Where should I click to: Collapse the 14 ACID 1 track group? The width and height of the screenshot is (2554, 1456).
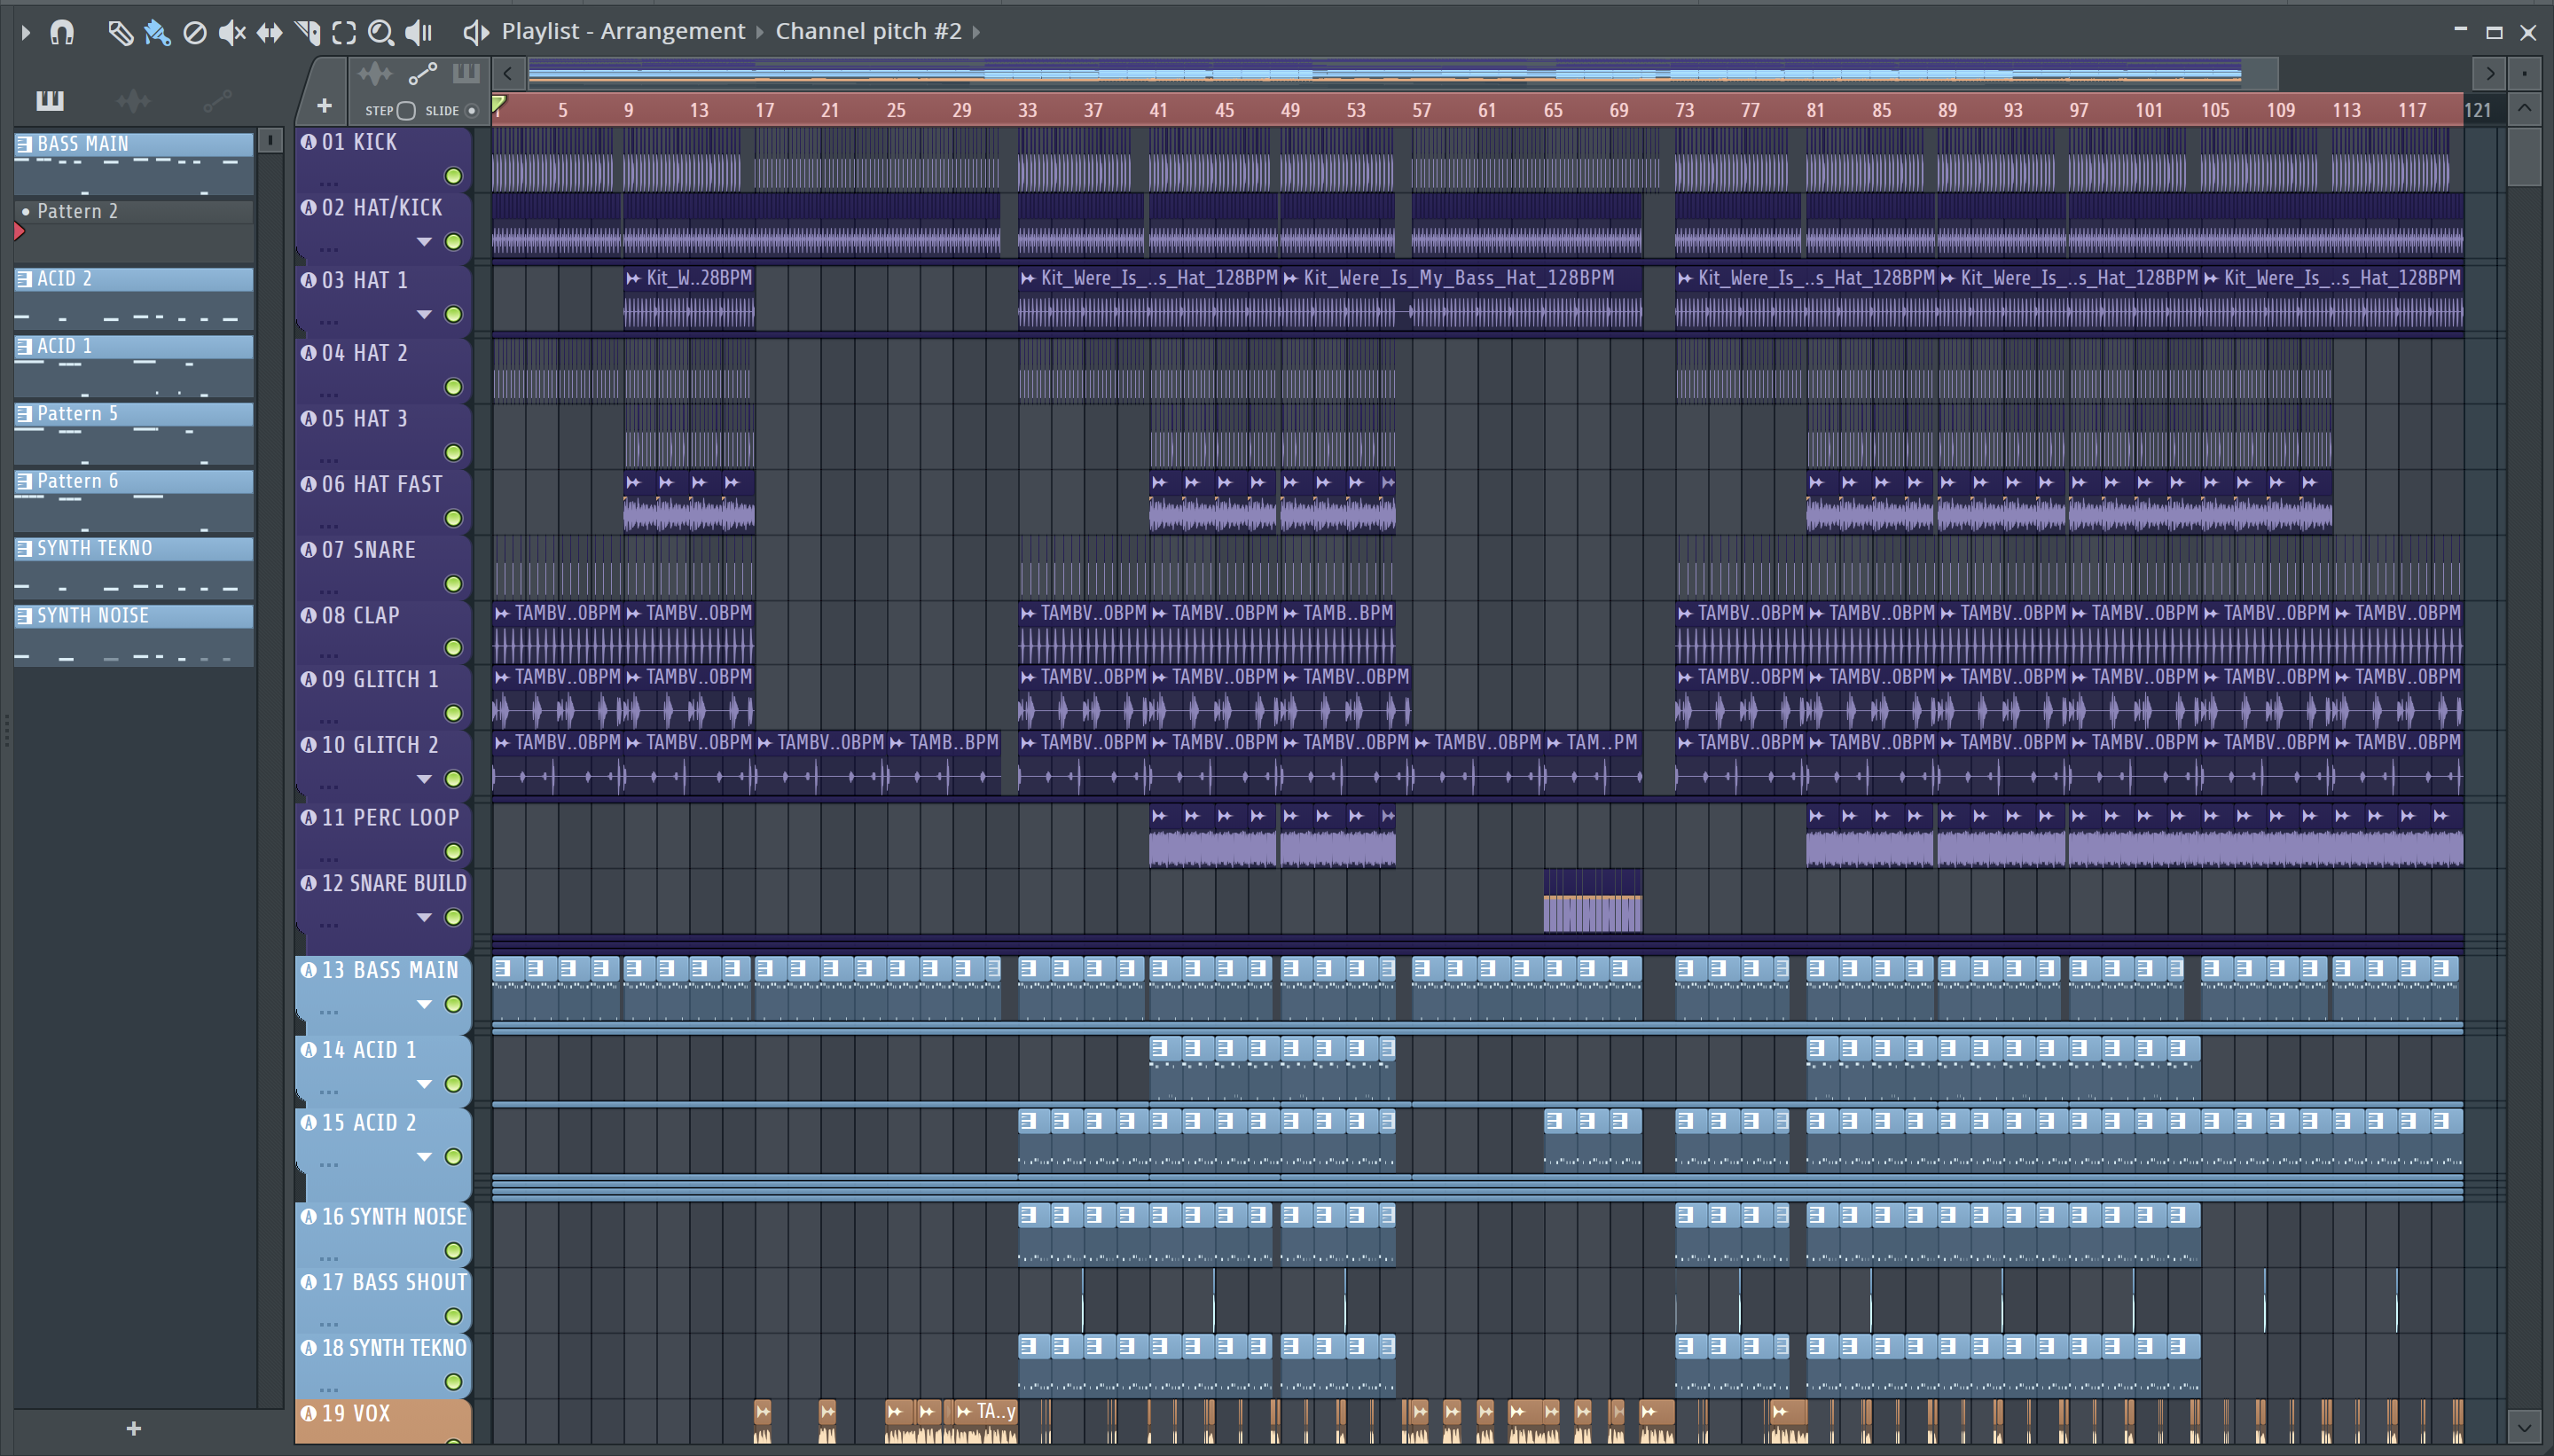[424, 1084]
